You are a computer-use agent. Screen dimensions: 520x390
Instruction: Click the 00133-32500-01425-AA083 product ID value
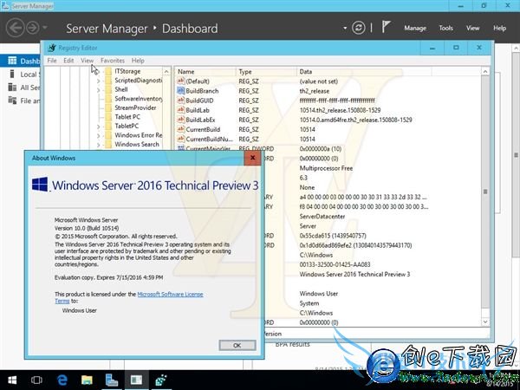[335, 264]
